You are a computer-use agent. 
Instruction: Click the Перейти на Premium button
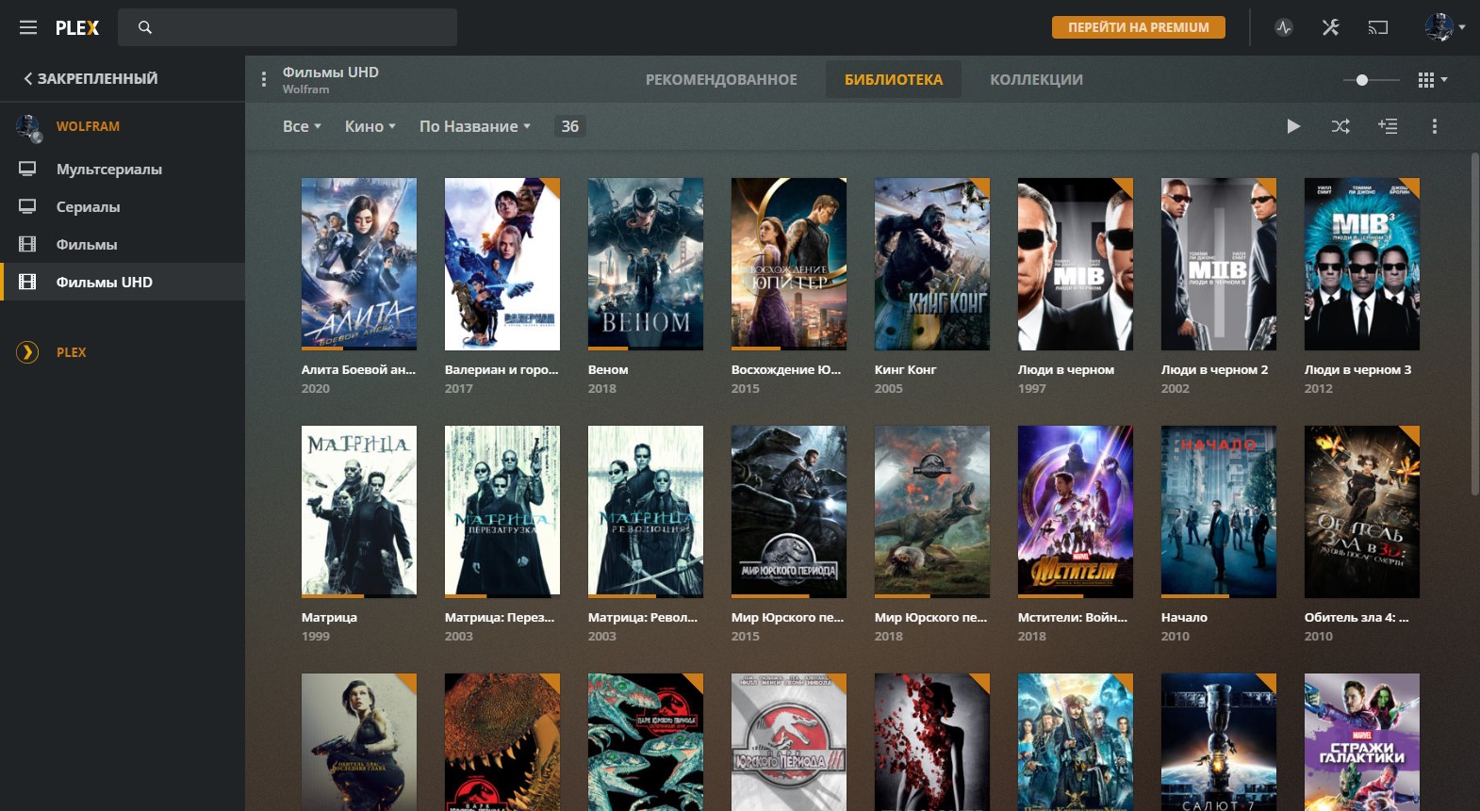tap(1138, 27)
